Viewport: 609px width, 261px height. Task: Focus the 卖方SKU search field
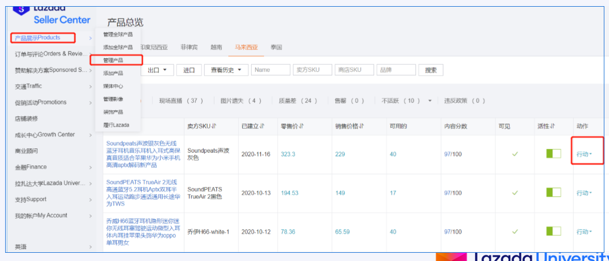[313, 70]
